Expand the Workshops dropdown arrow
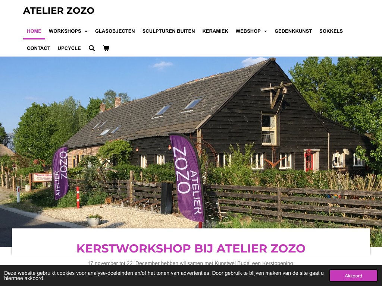 [86, 31]
